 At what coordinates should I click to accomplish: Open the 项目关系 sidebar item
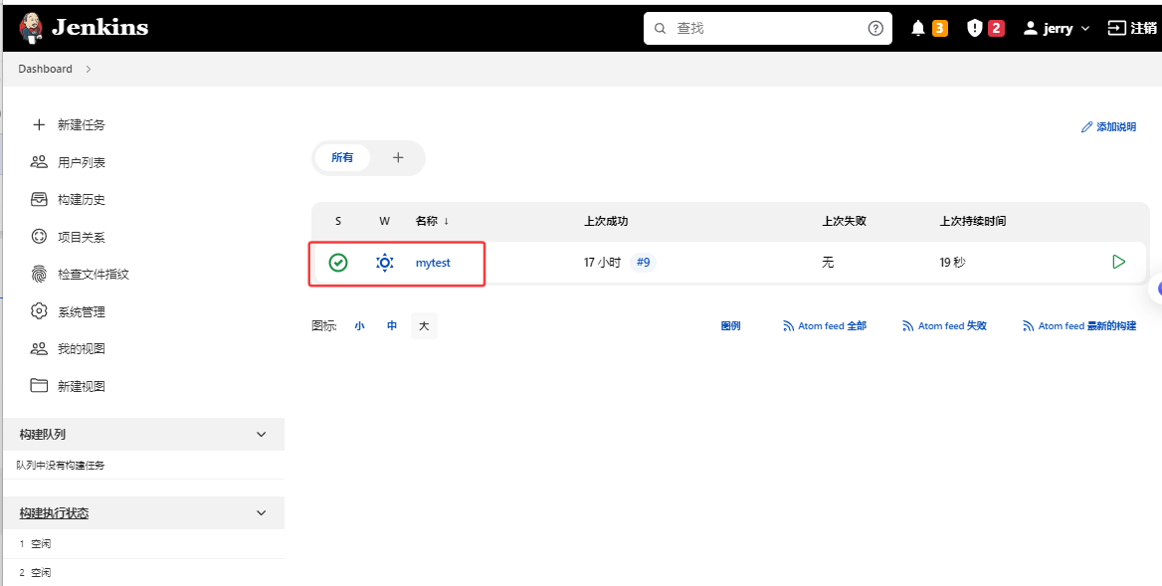pos(82,237)
